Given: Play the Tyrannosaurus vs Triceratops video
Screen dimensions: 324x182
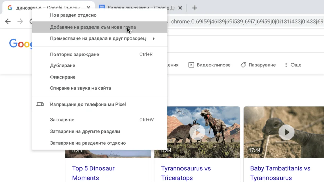Looking at the screenshot, I should click(x=197, y=132).
